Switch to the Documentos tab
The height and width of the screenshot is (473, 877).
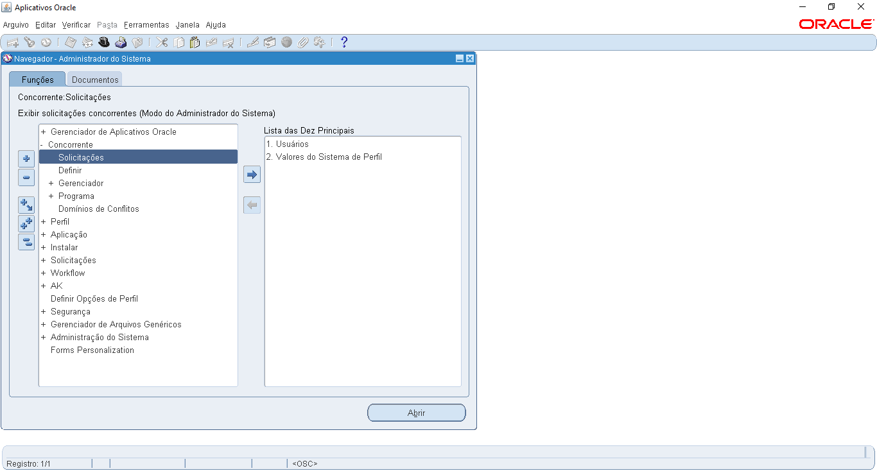click(x=95, y=80)
